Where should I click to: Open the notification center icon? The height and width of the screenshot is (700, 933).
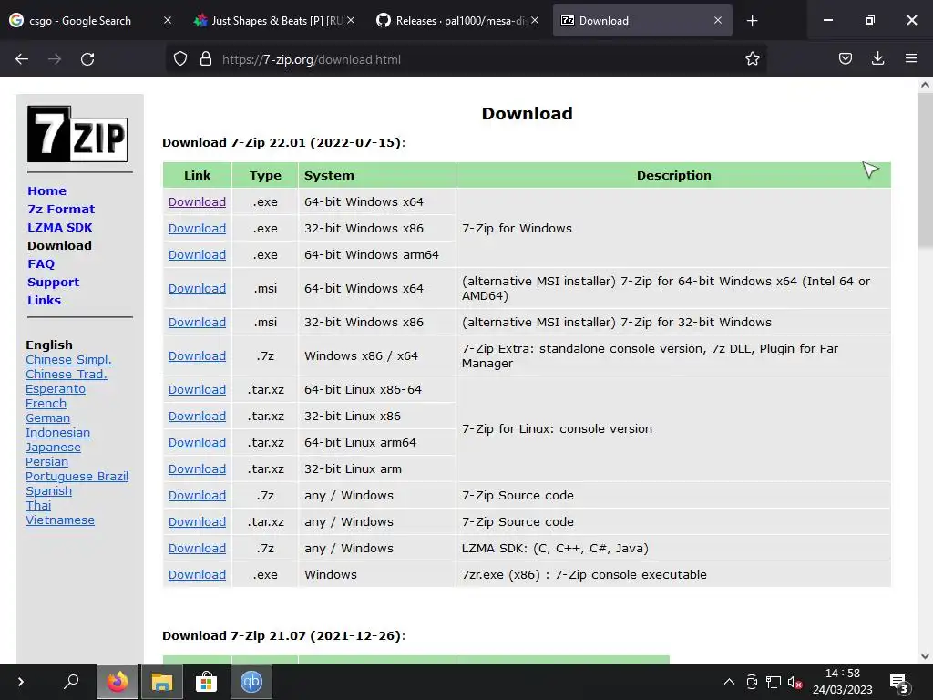(897, 683)
